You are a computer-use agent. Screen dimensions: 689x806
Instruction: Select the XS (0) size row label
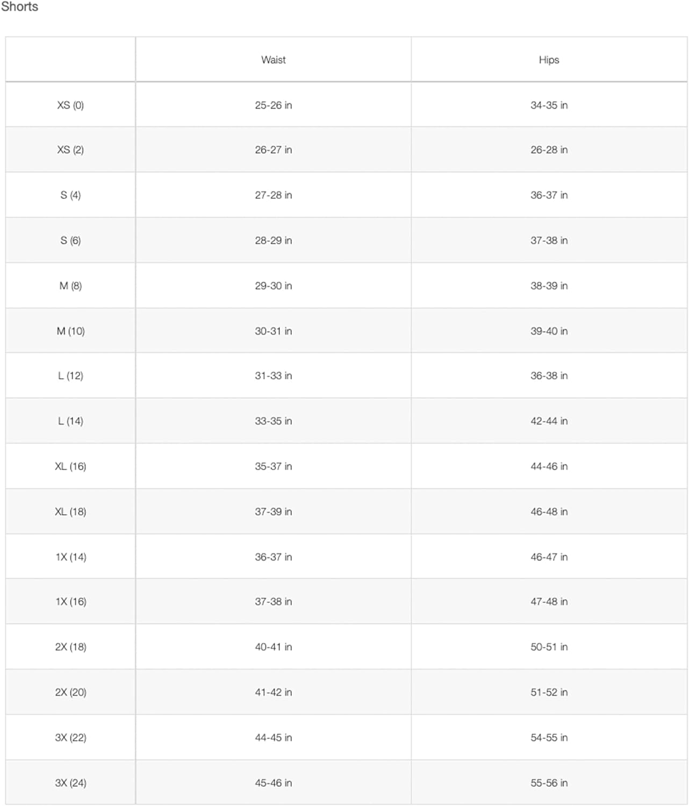click(x=70, y=105)
